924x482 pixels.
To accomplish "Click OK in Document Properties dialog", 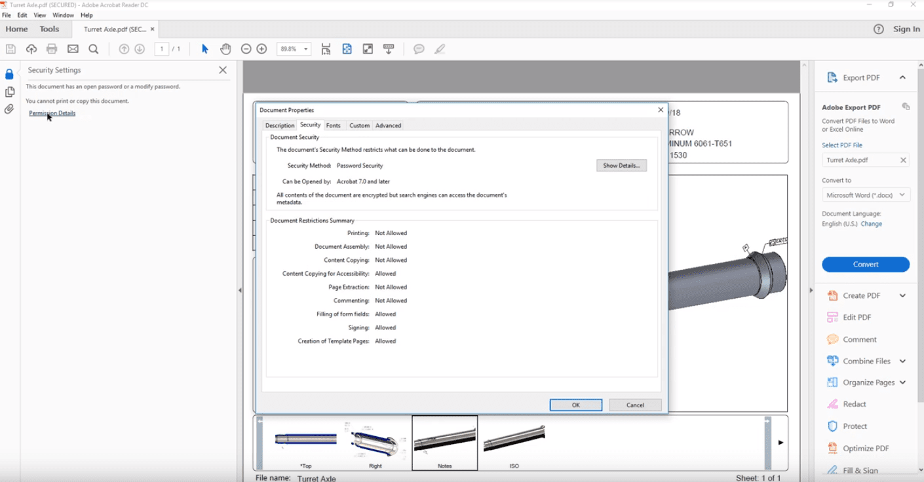I will (576, 405).
